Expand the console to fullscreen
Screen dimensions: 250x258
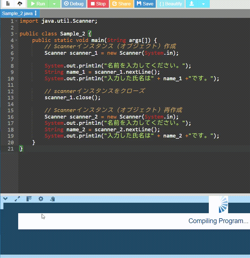[17, 199]
